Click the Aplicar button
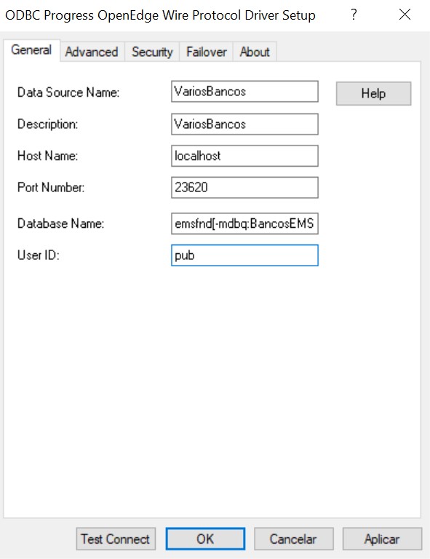 pyautogui.click(x=382, y=539)
